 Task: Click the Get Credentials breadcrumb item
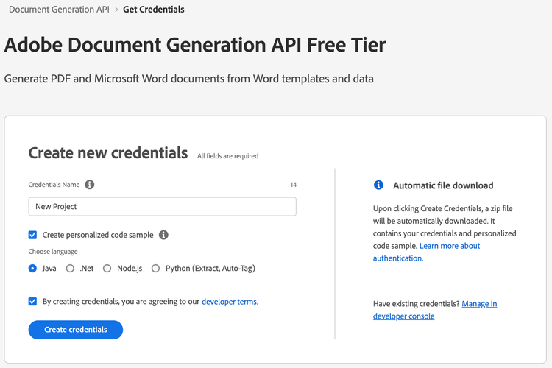point(154,10)
